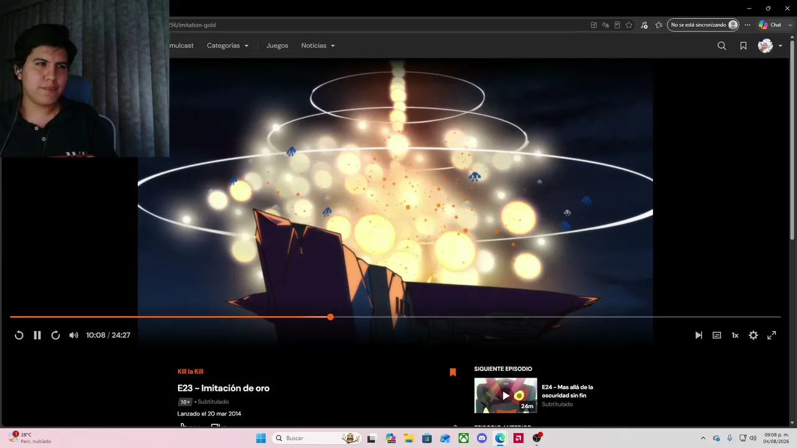Image resolution: width=797 pixels, height=448 pixels.
Task: Open File Explorer from the taskbar
Action: click(x=408, y=438)
